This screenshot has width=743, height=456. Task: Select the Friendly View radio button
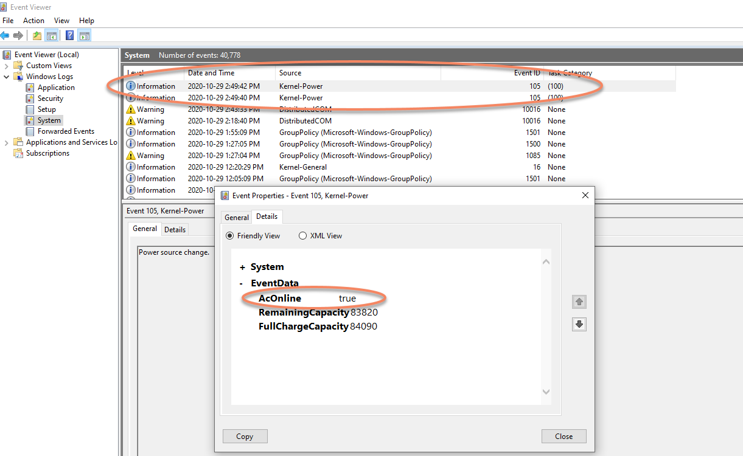pyautogui.click(x=229, y=236)
